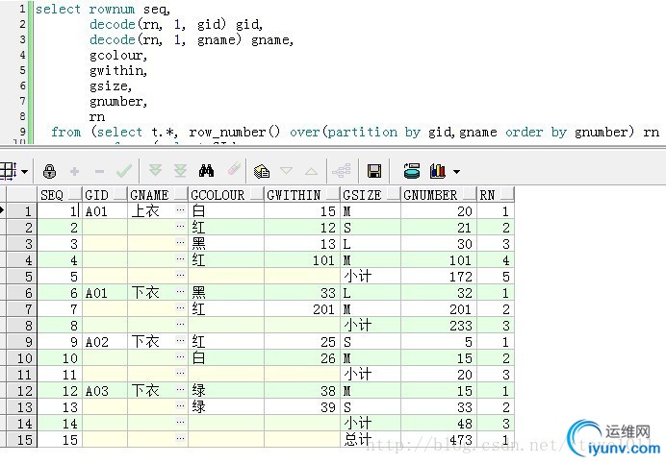Click the GNAME column header
The width and height of the screenshot is (666, 464).
158,195
